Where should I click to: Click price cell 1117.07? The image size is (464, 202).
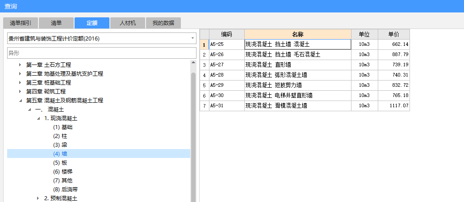click(x=394, y=105)
